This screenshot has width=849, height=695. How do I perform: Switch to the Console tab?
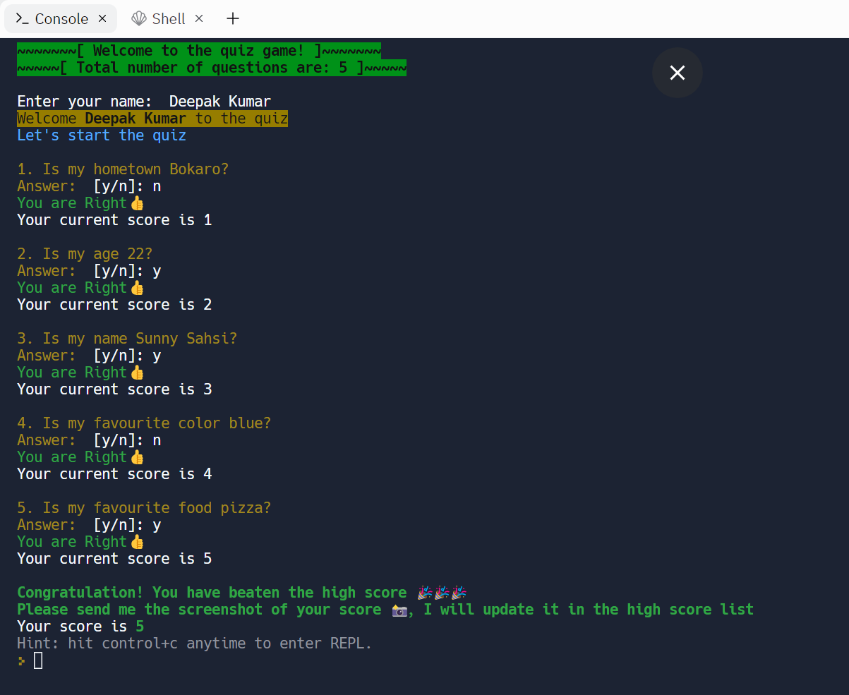click(x=61, y=19)
